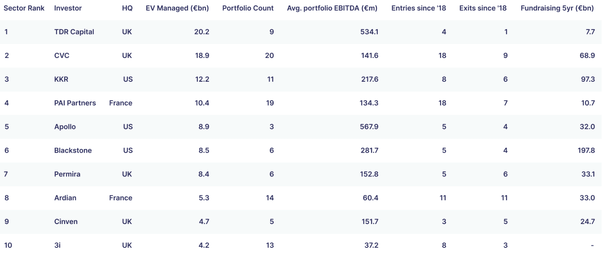Select 3i's average EBITDA 37.2

(x=372, y=246)
